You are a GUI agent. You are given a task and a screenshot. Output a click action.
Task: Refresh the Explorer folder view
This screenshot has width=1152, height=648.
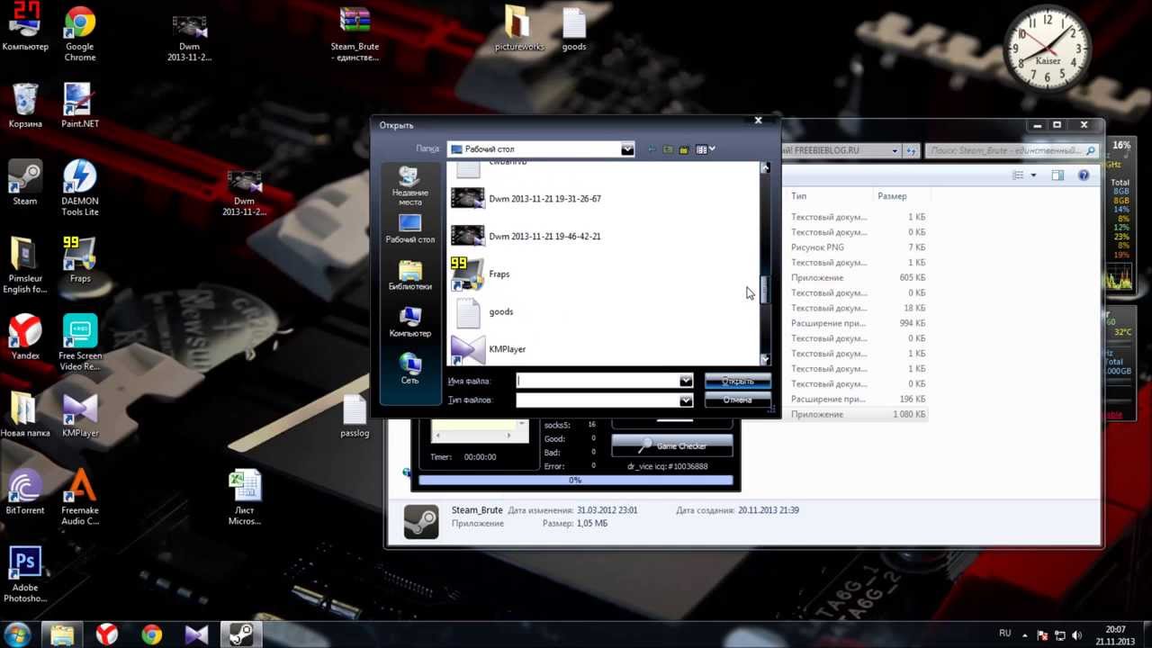point(911,151)
